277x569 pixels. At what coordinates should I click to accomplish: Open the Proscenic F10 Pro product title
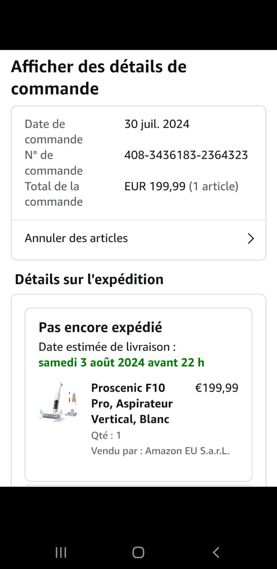click(x=132, y=403)
